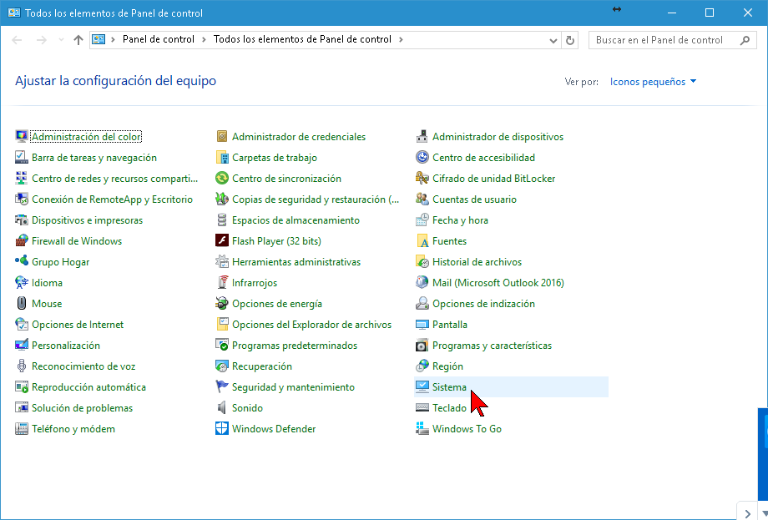Go back with the back arrow button
This screenshot has width=768, height=520.
click(18, 40)
